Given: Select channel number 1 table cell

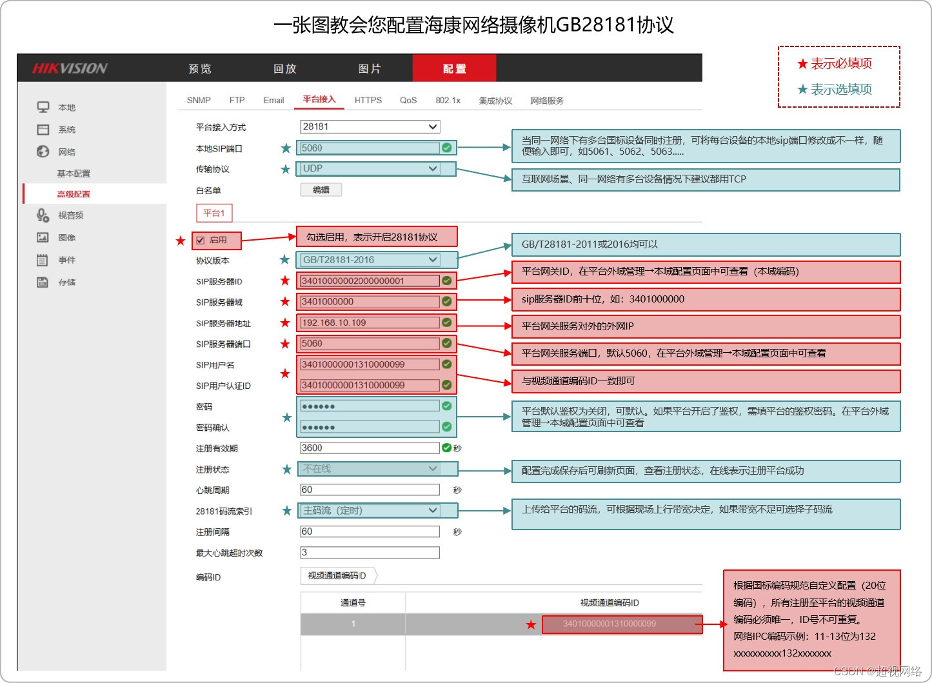Looking at the screenshot, I should tap(353, 624).
